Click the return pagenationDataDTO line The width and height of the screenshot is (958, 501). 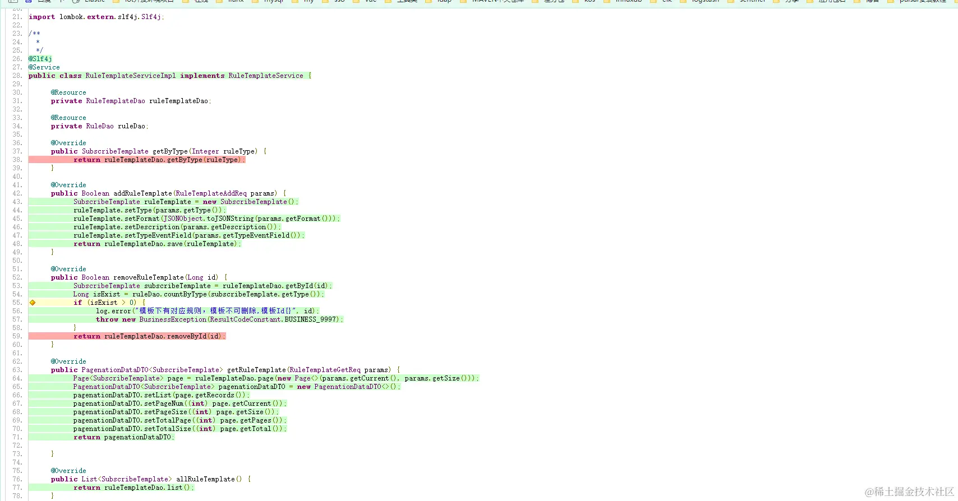(x=124, y=437)
